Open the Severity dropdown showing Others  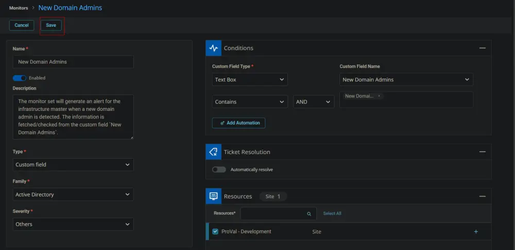click(73, 224)
